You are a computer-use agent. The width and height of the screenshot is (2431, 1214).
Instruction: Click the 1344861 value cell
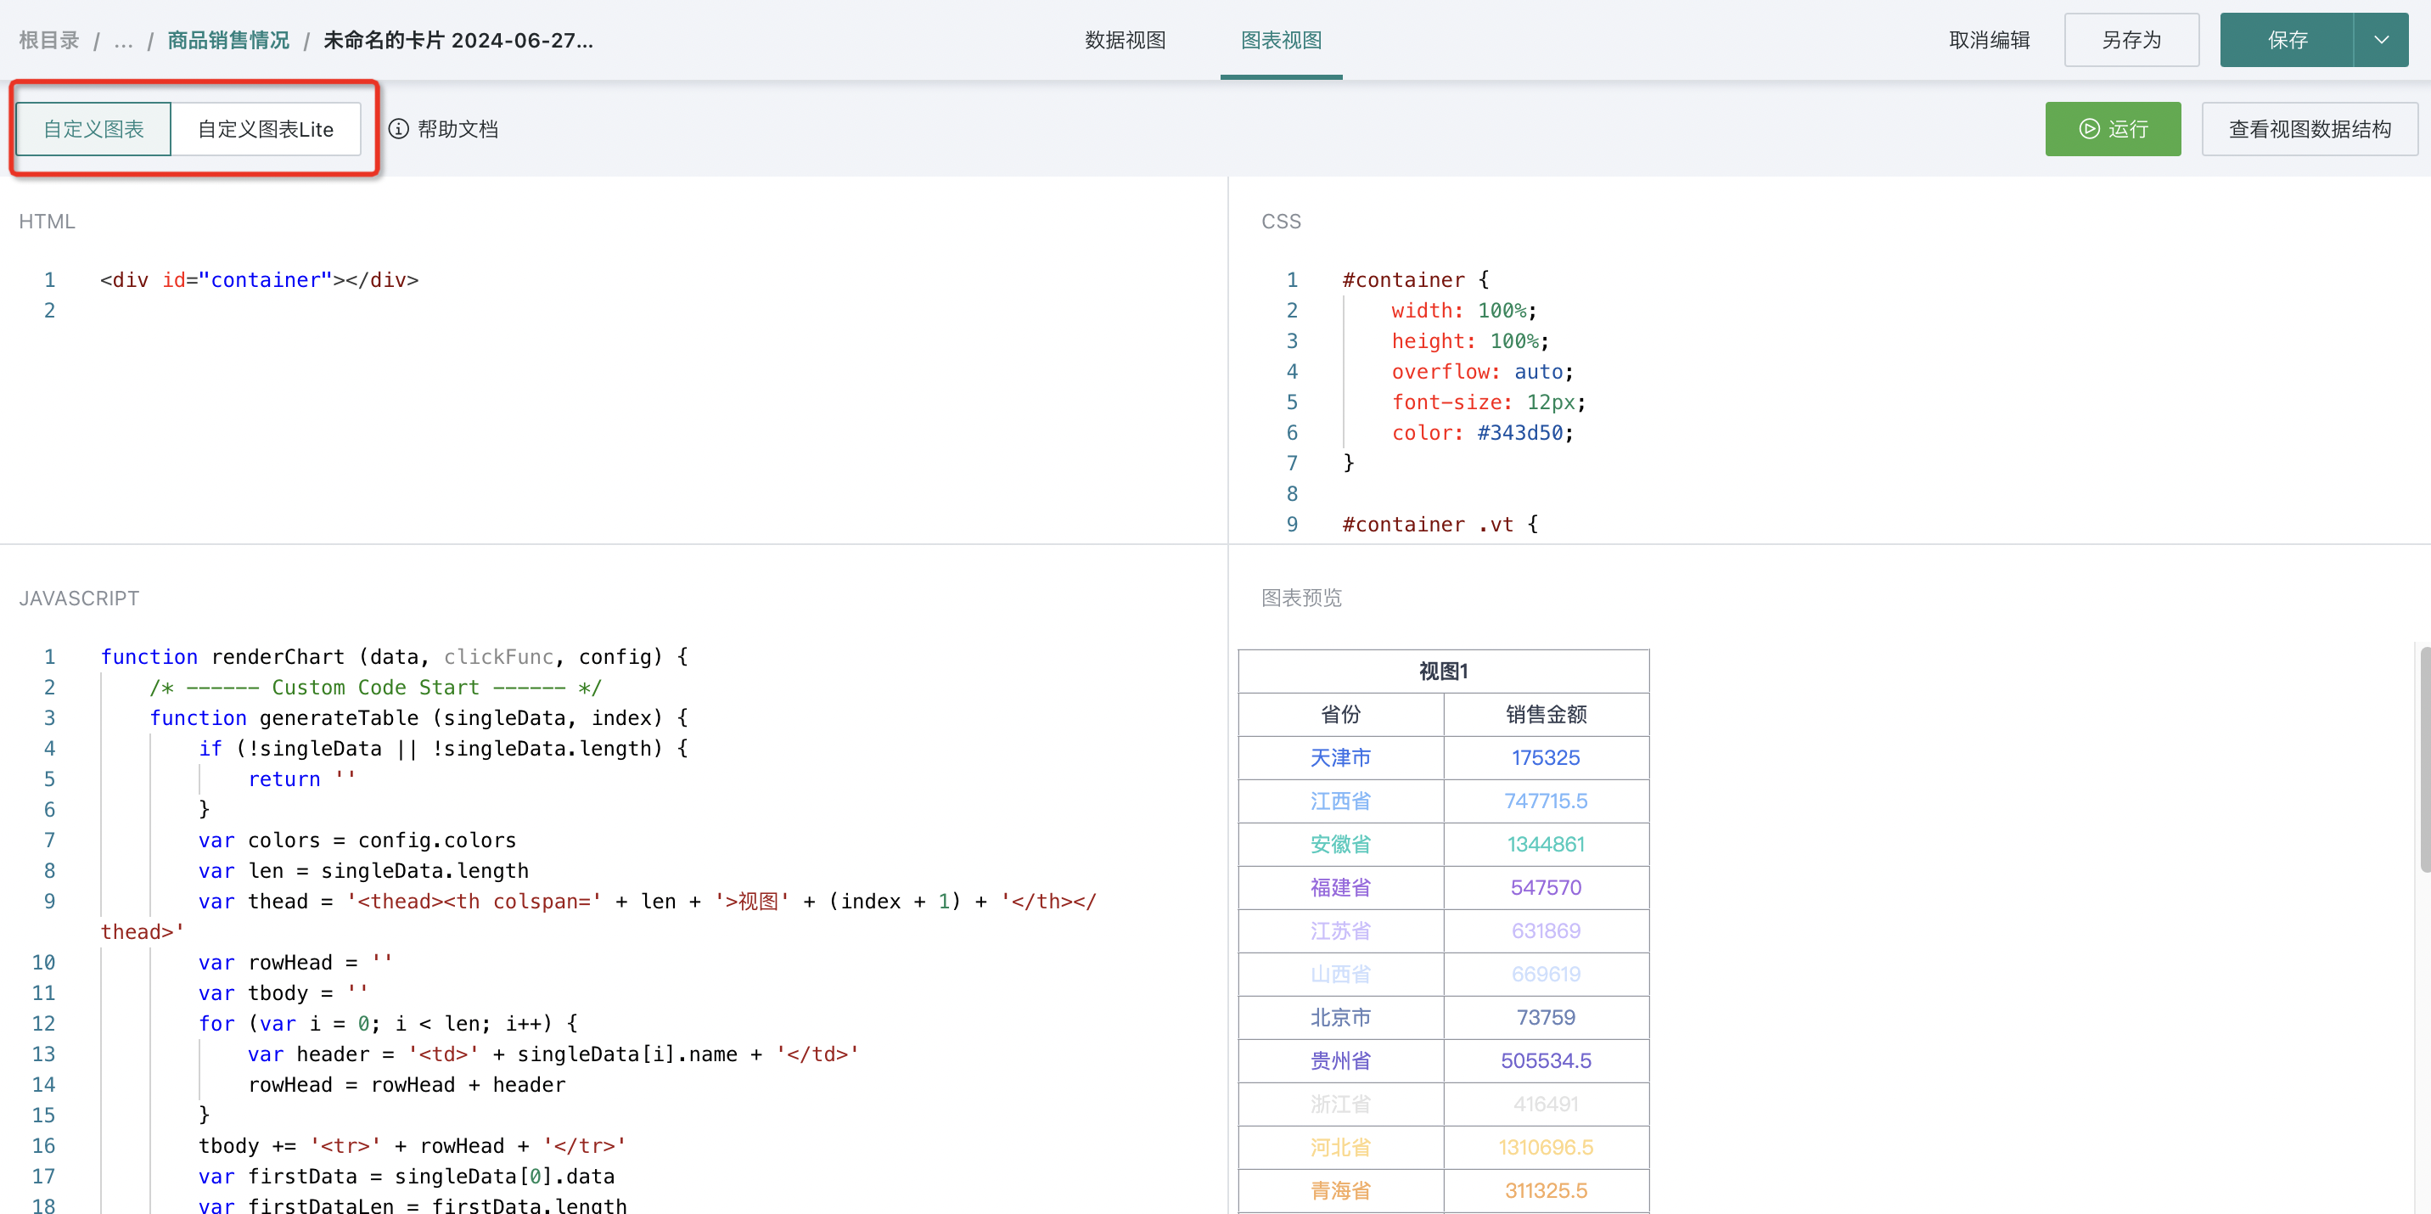pyautogui.click(x=1545, y=844)
